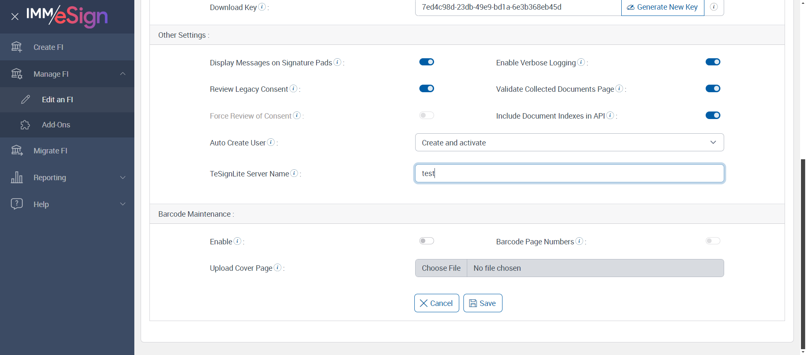Image resolution: width=806 pixels, height=355 pixels.
Task: Click the Generate New Key button
Action: coord(662,7)
